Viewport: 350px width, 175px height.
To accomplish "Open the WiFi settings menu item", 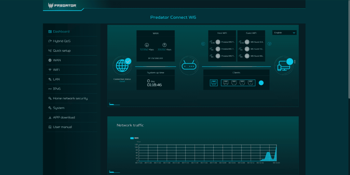I will pos(56,70).
